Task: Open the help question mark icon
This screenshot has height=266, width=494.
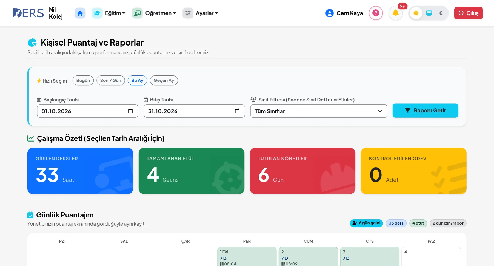Action: pos(376,13)
